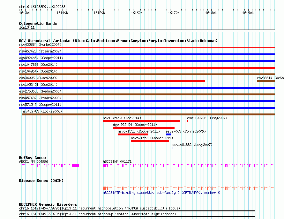The width and height of the screenshot is (284, 219).
Task: Click the 16p13.11 recurrent microduplication entry
Action: (x=98, y=214)
